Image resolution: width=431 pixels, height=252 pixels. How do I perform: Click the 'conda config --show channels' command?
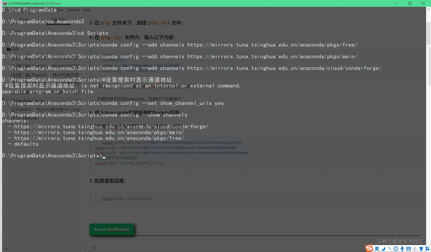pyautogui.click(x=95, y=115)
